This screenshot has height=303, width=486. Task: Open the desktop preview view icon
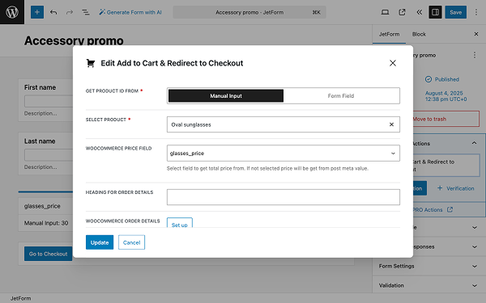385,12
